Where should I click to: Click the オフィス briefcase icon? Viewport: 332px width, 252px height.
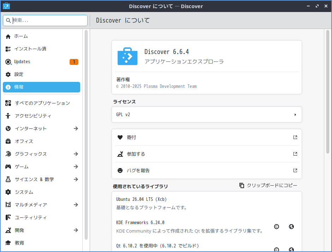(8, 141)
